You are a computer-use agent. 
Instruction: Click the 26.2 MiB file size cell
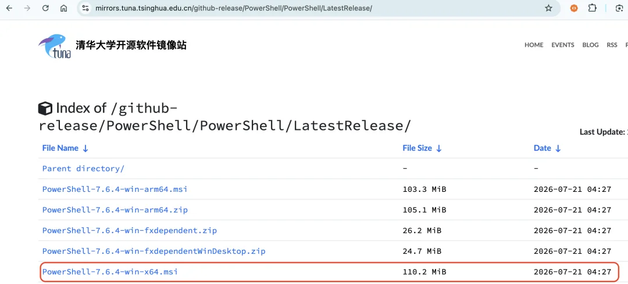tap(422, 231)
